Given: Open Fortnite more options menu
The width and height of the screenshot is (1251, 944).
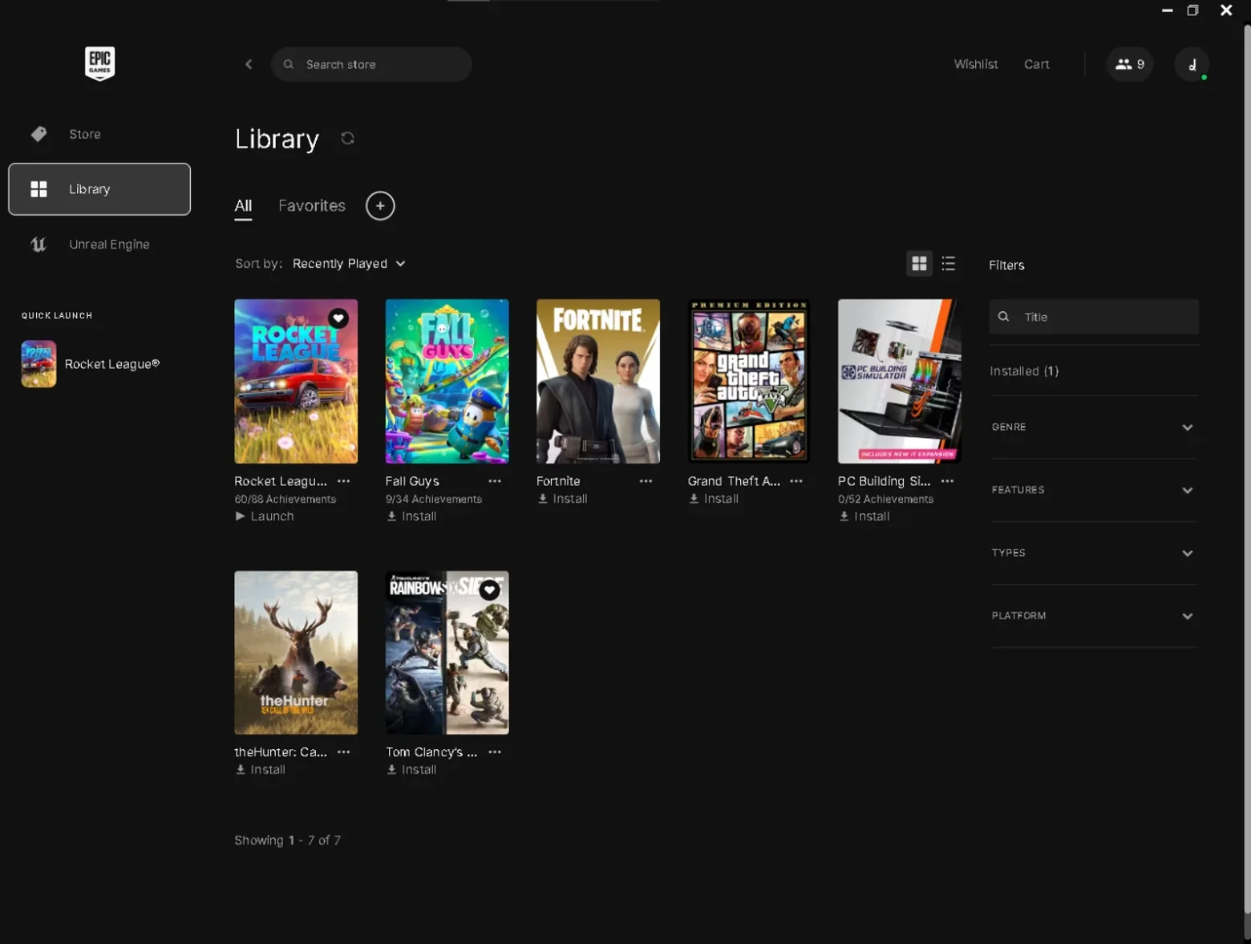Looking at the screenshot, I should pyautogui.click(x=646, y=481).
